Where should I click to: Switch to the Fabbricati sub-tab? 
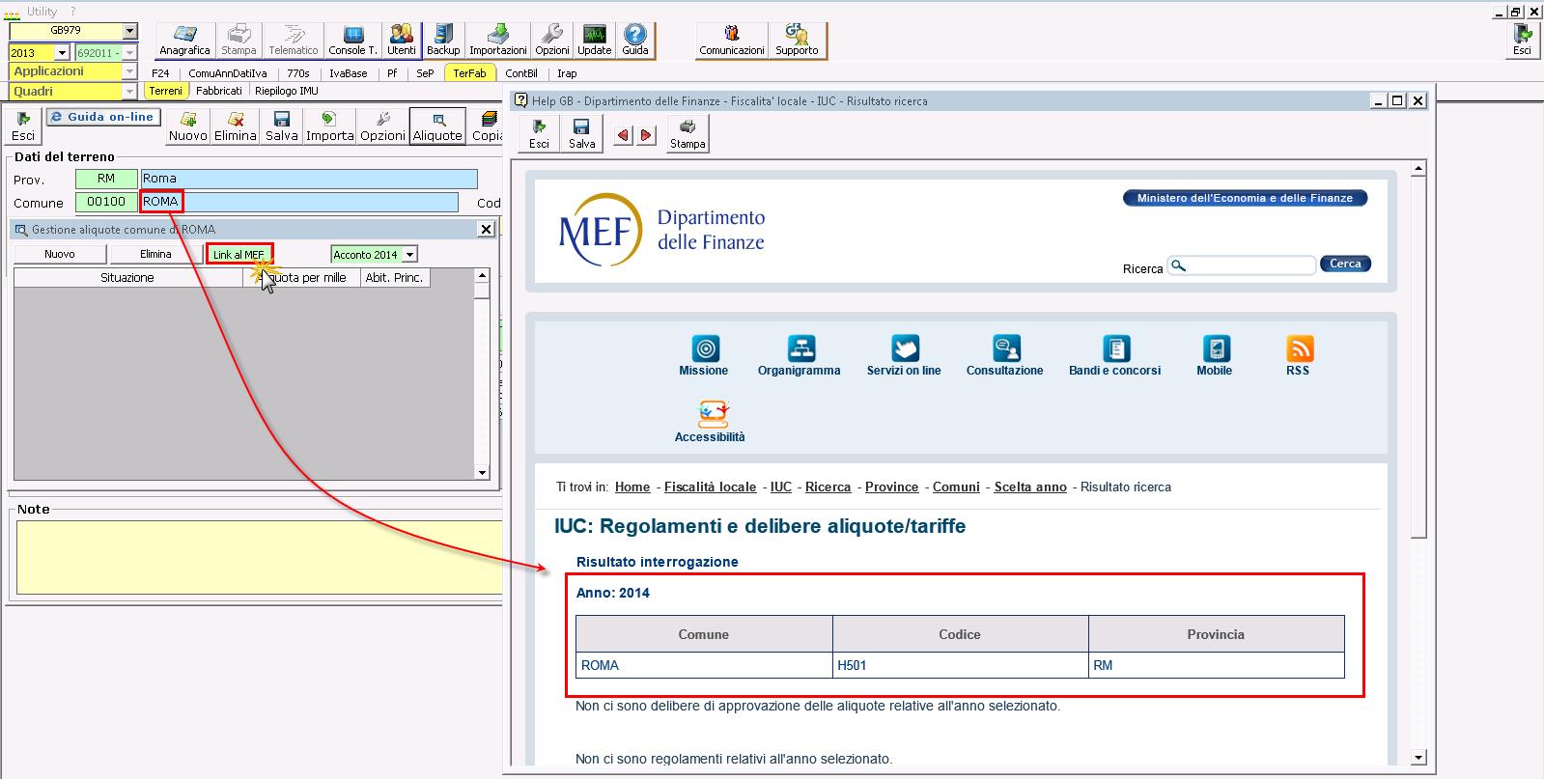point(219,91)
